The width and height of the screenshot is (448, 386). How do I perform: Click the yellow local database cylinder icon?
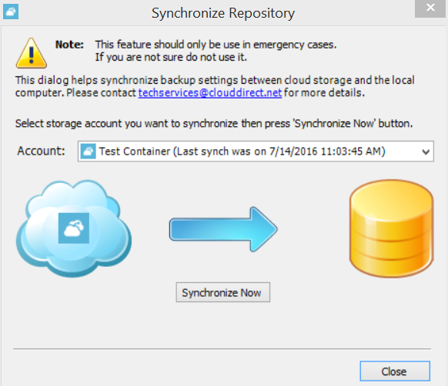coord(392,228)
